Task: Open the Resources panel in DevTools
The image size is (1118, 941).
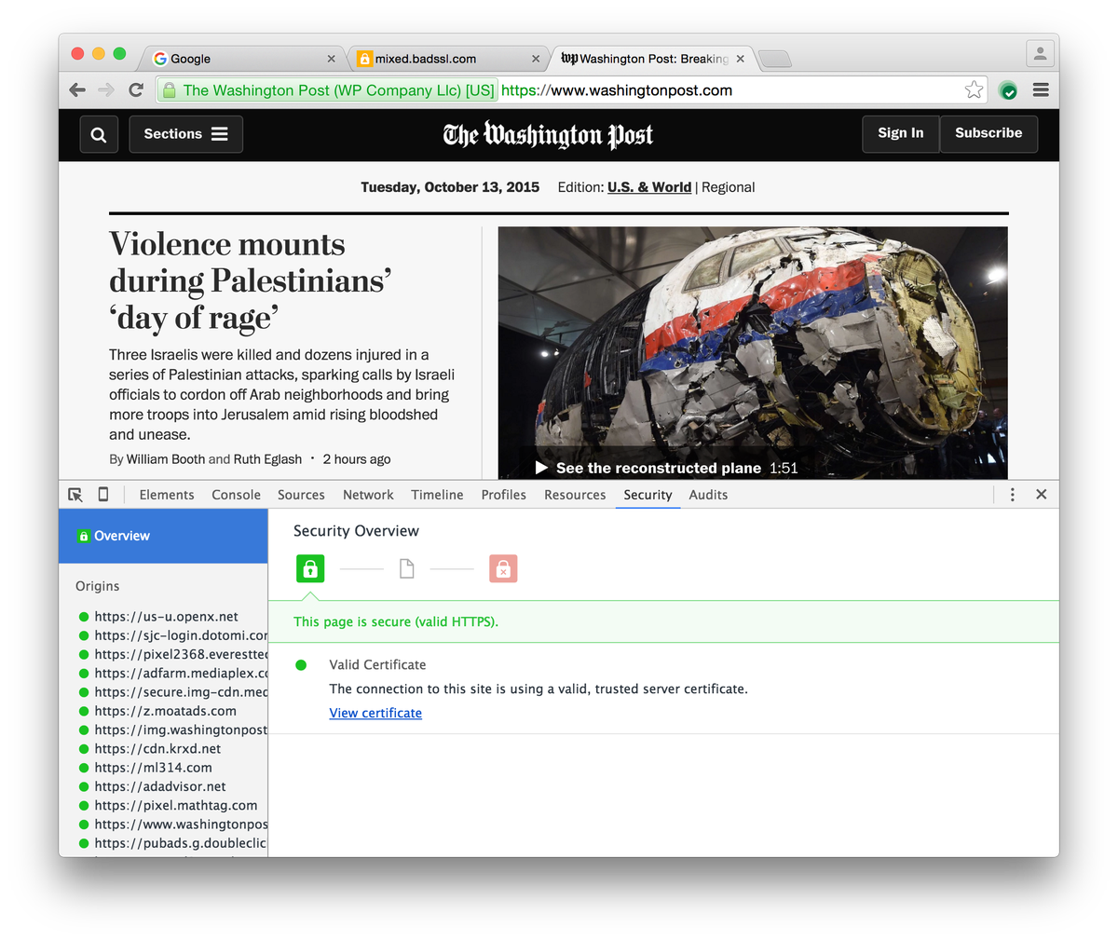Action: 575,495
